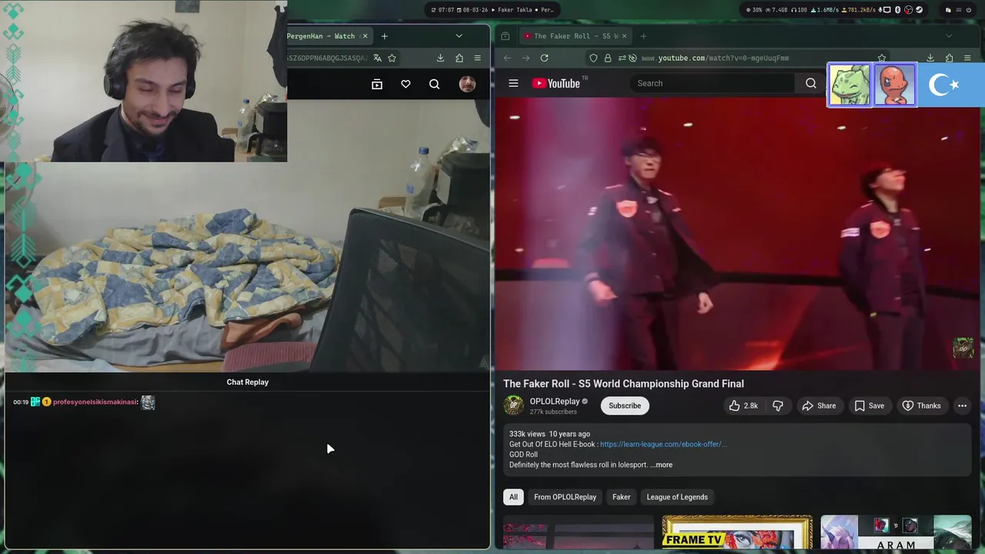
Task: Open hamburger menu in YouTube browser window
Action: click(967, 58)
